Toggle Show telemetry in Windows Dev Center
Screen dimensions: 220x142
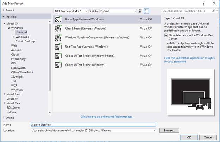pos(166,35)
